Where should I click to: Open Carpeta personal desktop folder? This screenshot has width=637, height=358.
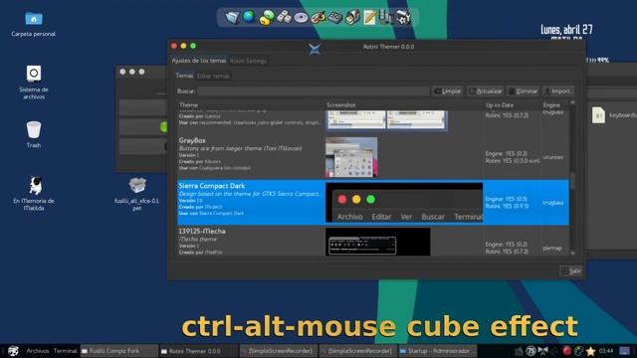(x=33, y=24)
